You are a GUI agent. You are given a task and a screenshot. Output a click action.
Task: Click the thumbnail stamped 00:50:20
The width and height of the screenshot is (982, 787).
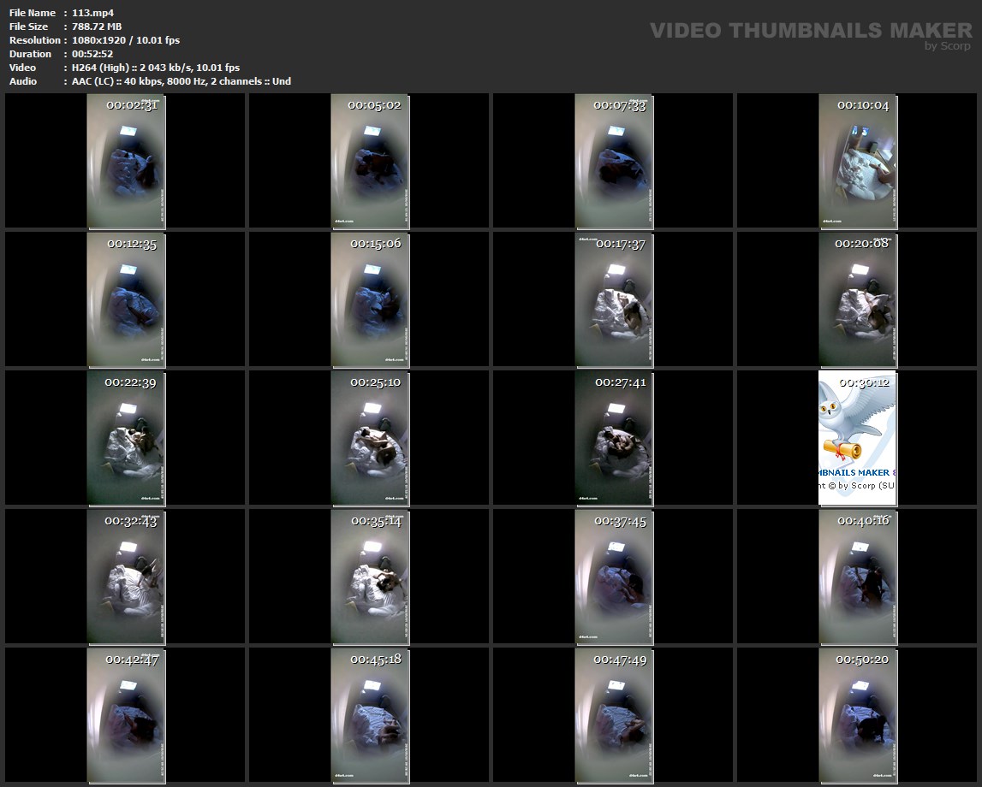click(x=858, y=716)
